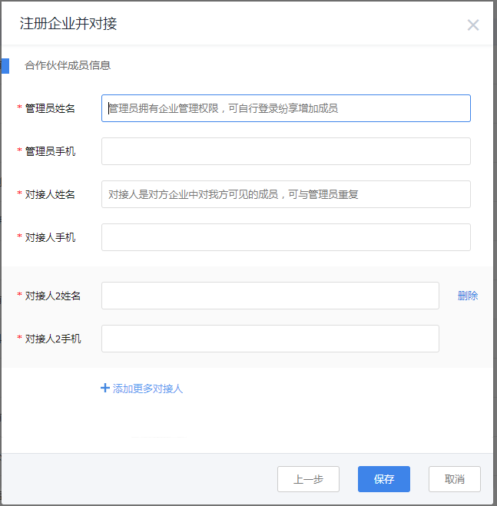Click the 合作伙伴成员信息 section heading
The width and height of the screenshot is (497, 506).
pyautogui.click(x=68, y=65)
